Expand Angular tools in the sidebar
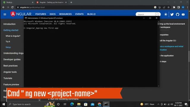This screenshot has height=107, width=190. tap(10, 72)
